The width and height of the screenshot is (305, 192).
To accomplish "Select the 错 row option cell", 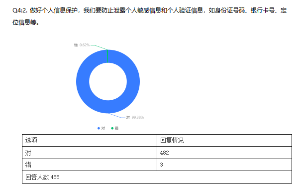I will [x=90, y=165].
